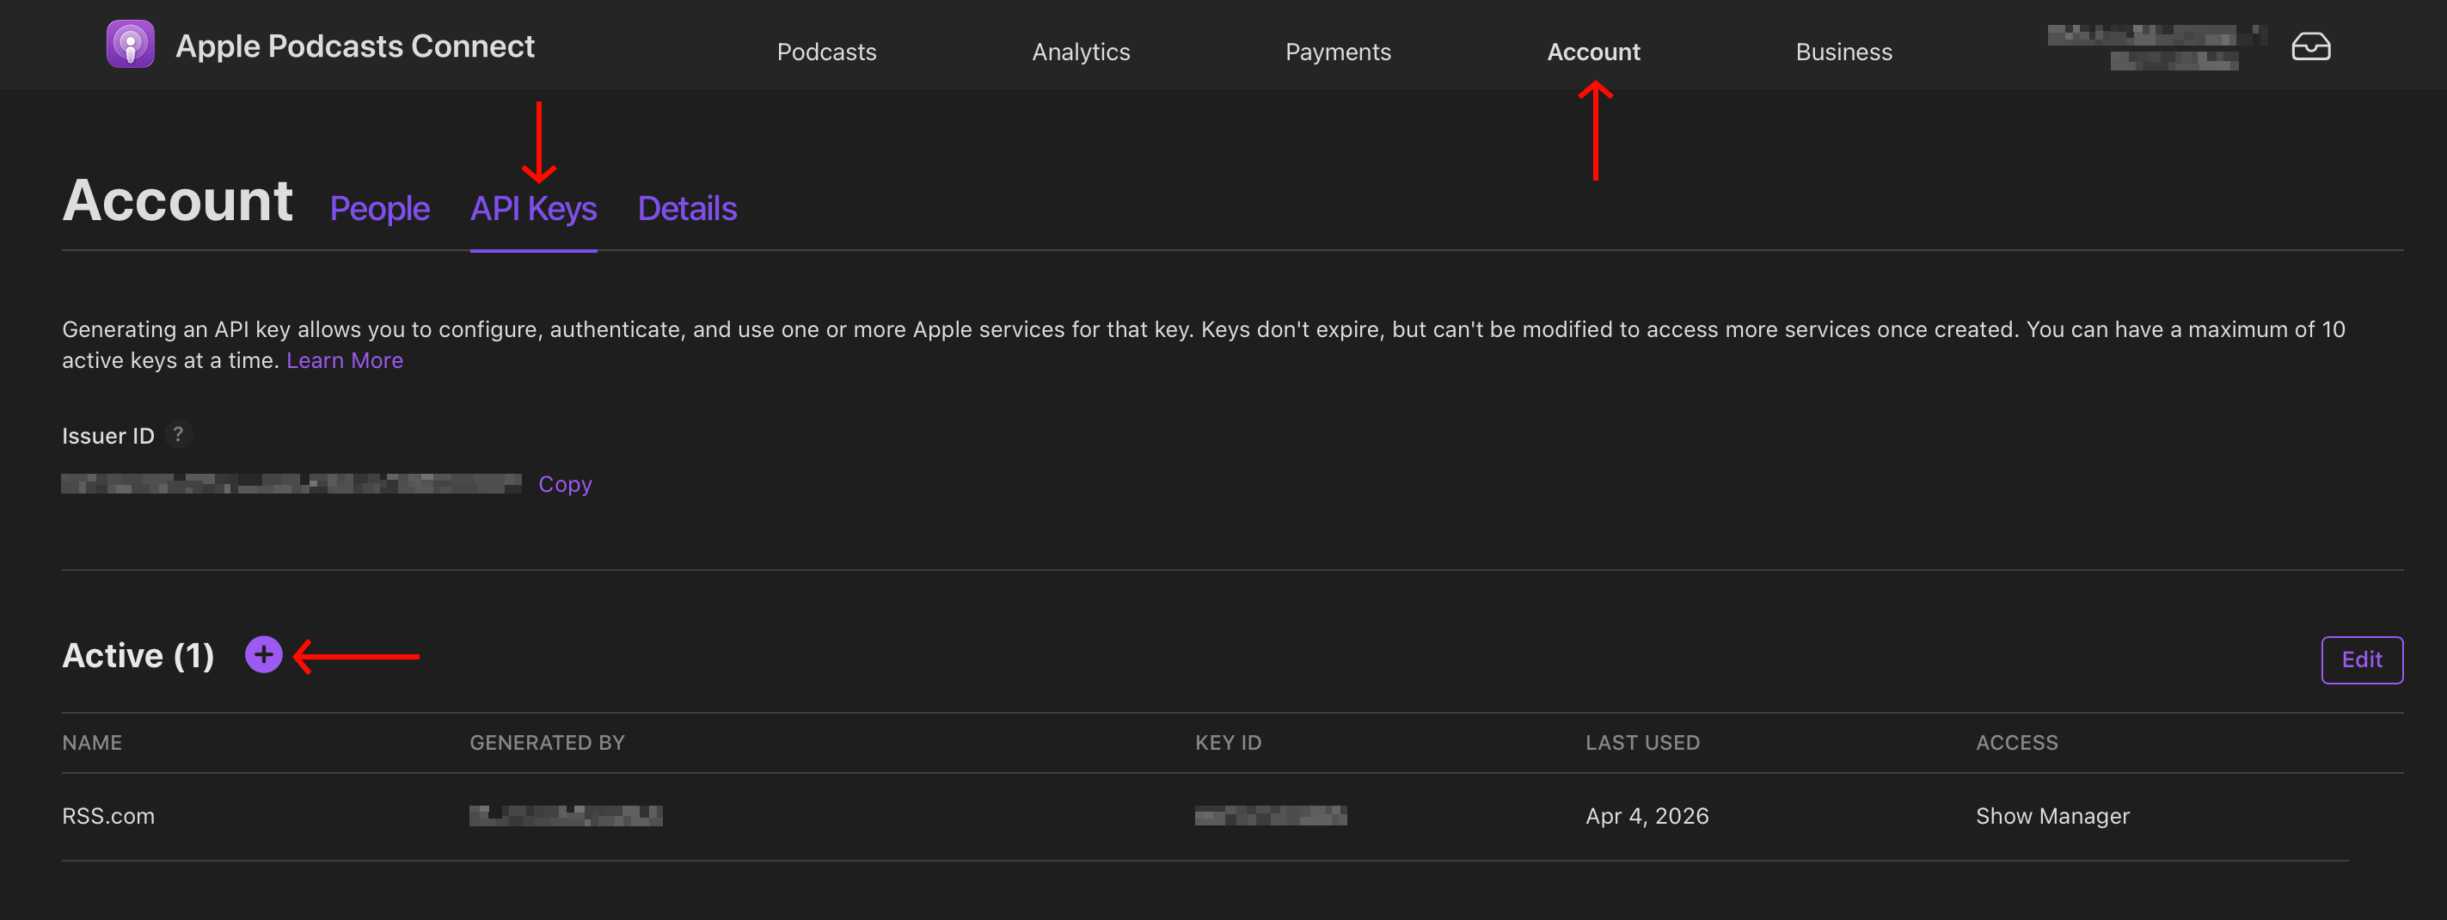Follow the Learn More link

click(345, 360)
